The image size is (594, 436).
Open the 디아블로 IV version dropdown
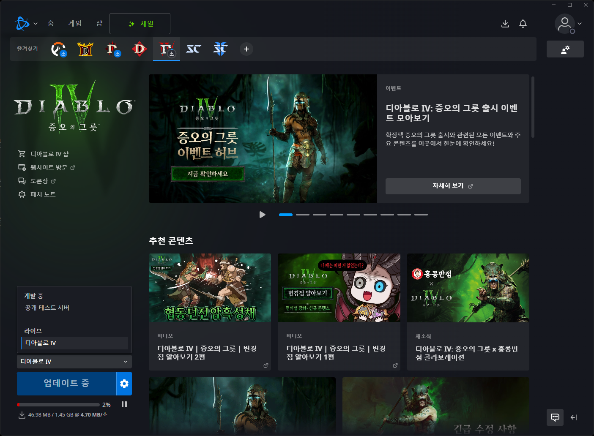click(74, 362)
